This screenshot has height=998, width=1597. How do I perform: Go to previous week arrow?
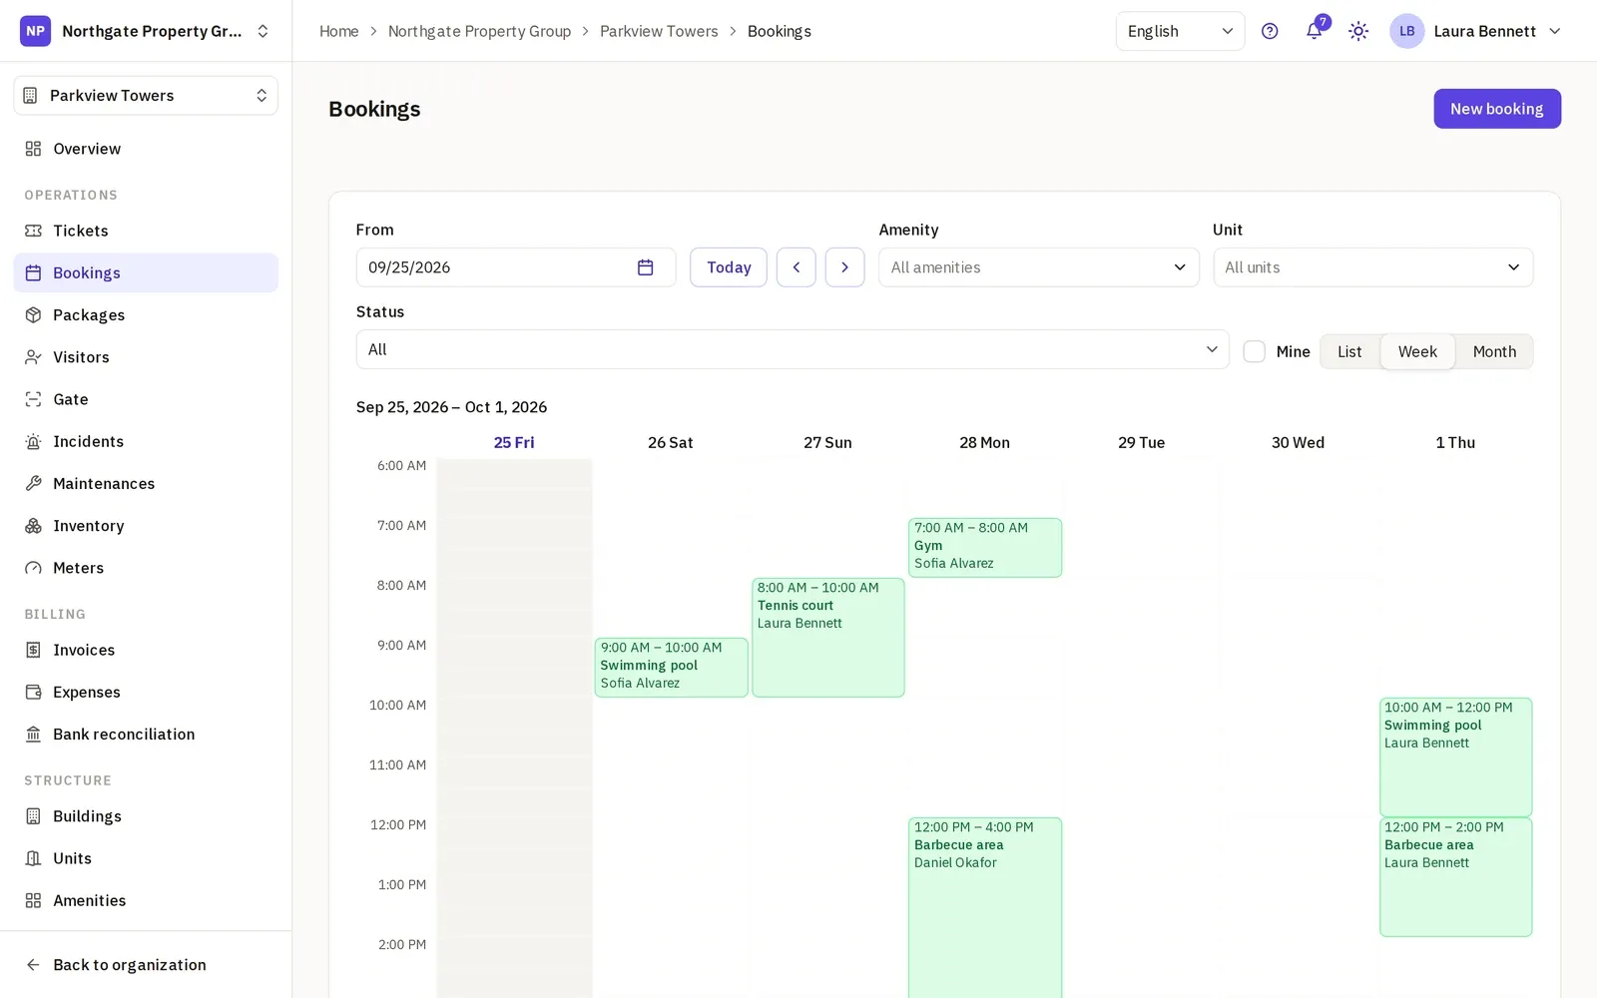pos(797,267)
